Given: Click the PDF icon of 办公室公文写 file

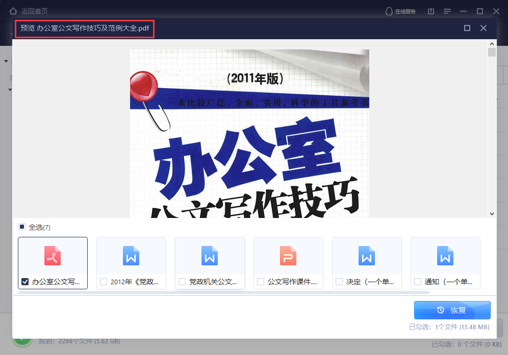Looking at the screenshot, I should pyautogui.click(x=53, y=256).
